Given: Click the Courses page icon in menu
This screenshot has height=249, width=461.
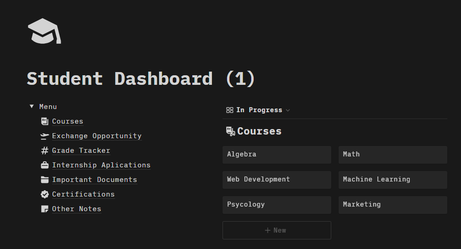Looking at the screenshot, I should click(44, 121).
